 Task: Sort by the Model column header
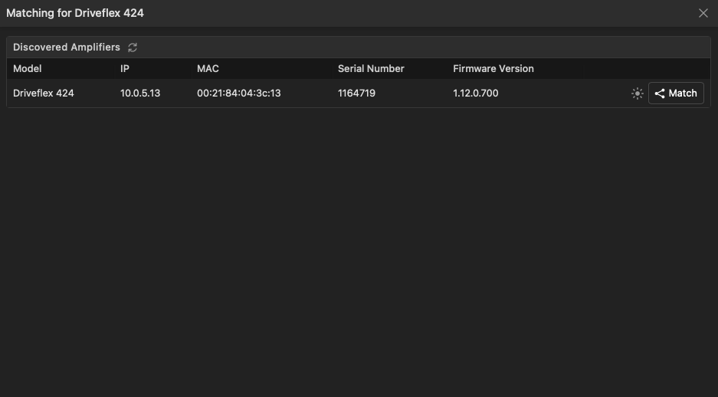click(28, 68)
